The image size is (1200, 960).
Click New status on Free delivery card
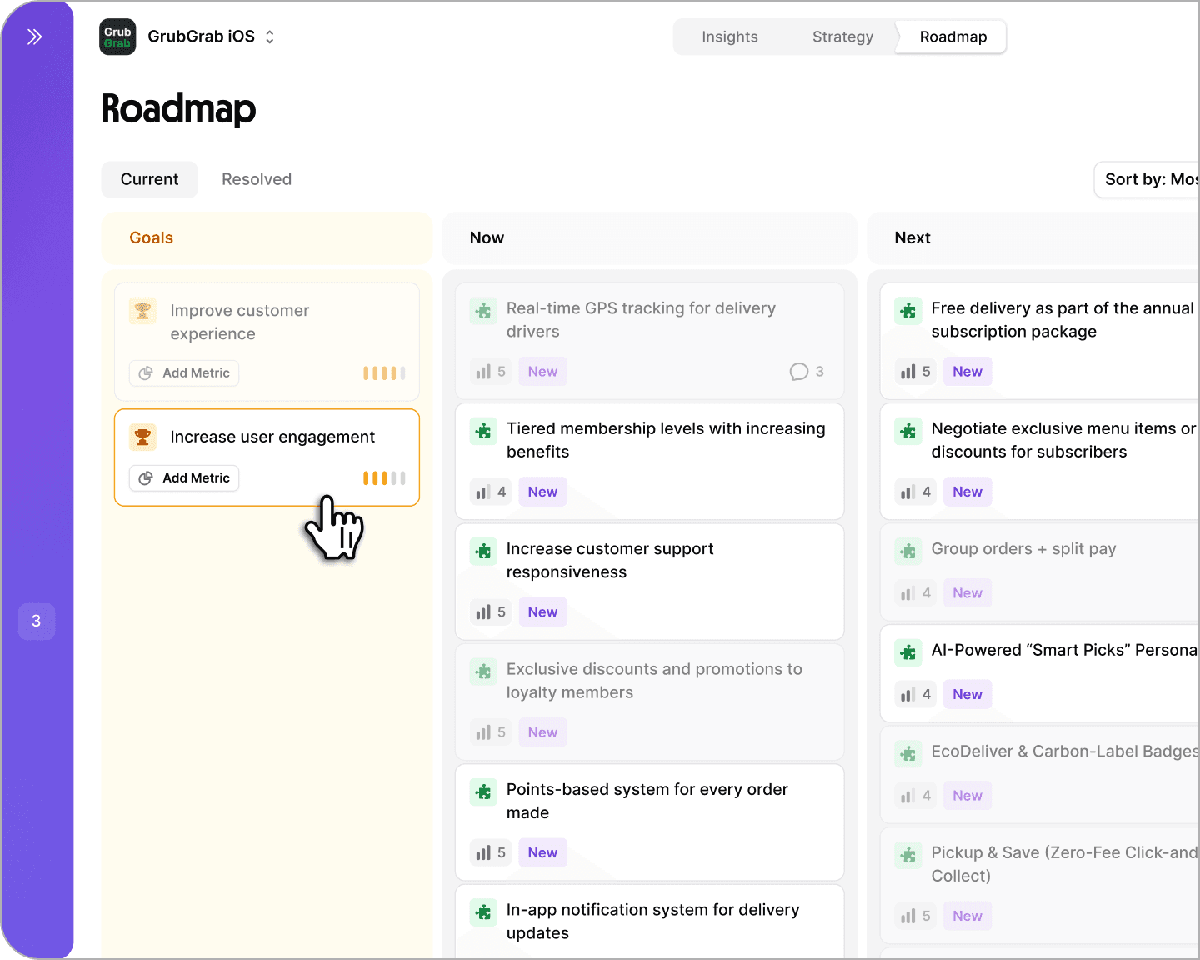[x=967, y=372]
